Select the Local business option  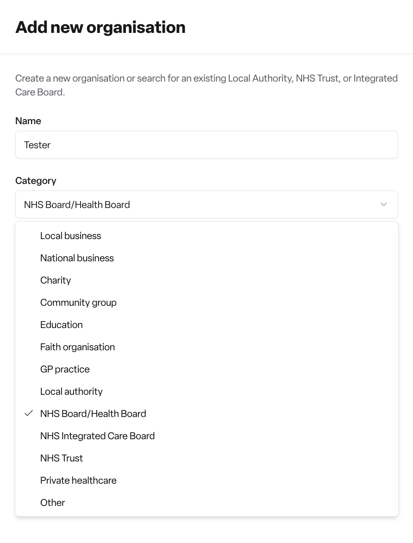pyautogui.click(x=206, y=236)
